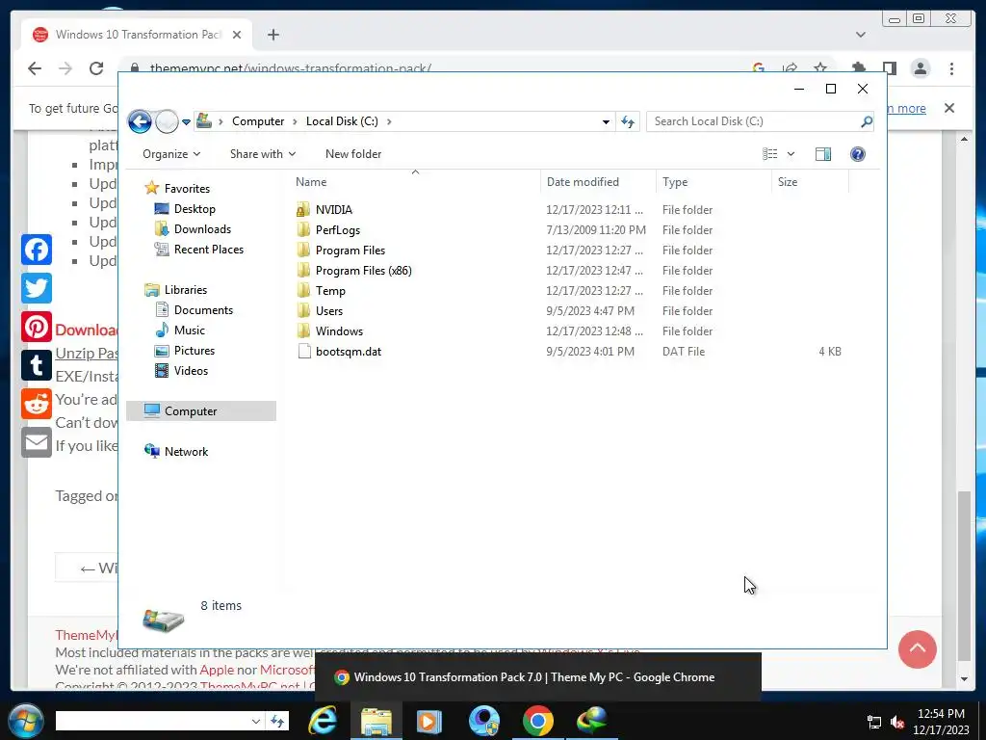Select the Program Files folder

tap(350, 251)
